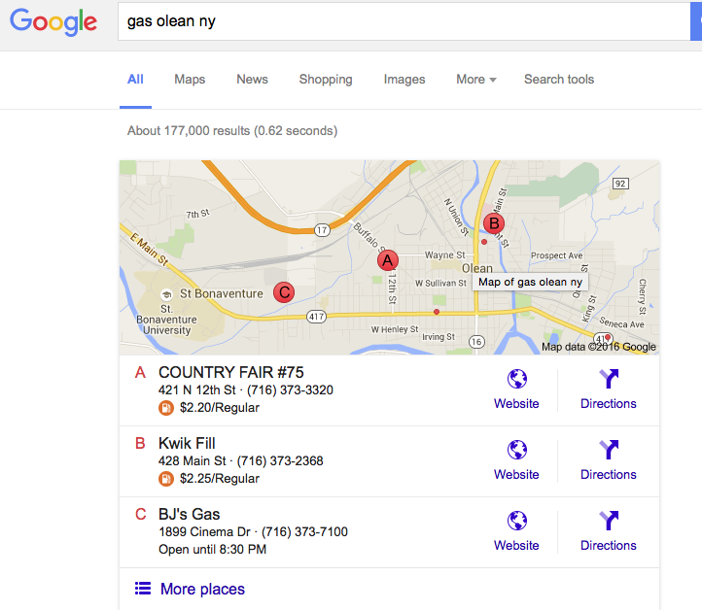Viewport: 702px width, 610px height.
Task: Click the Olean city label on map
Action: [477, 268]
